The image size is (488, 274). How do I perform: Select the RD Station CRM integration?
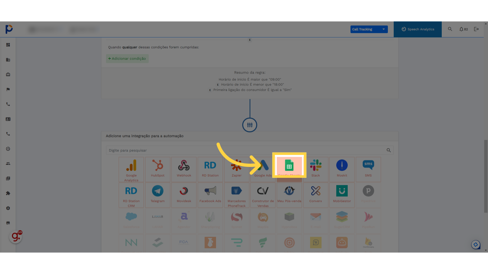tap(131, 195)
